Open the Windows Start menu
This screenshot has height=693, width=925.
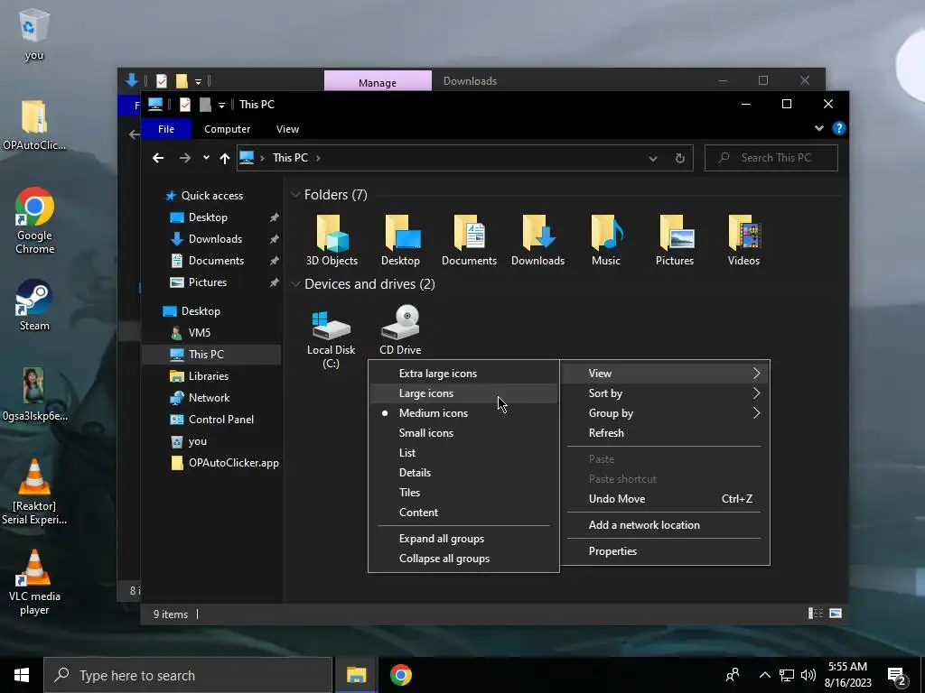click(x=22, y=675)
